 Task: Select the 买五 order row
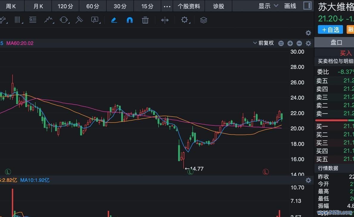pos(335,159)
